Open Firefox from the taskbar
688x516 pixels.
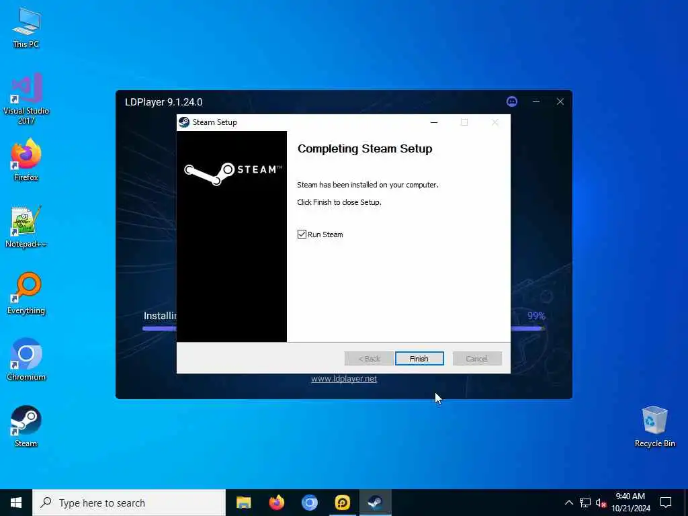(x=276, y=503)
